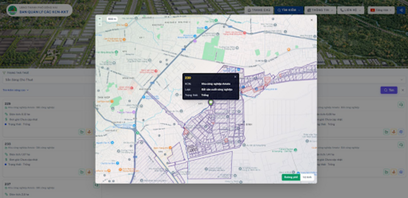Expand Tìm kiếm nâng cao options

tap(16, 90)
